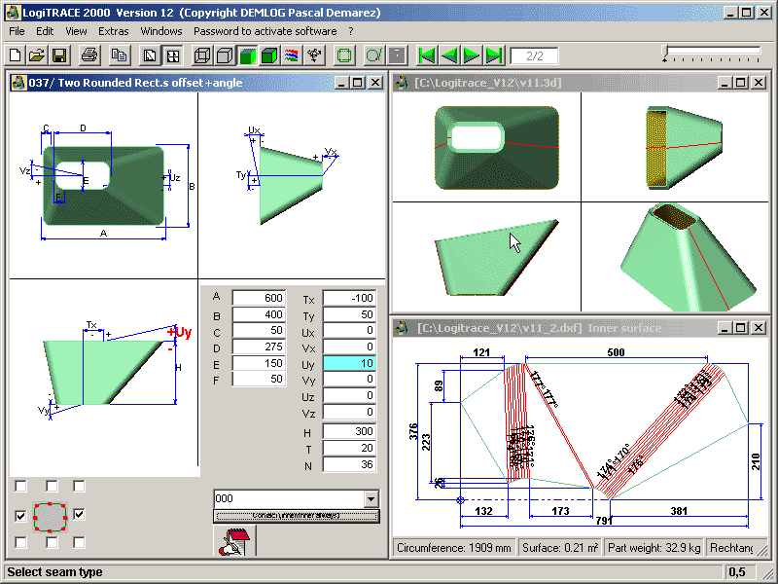Select the shaded green cube display

tap(247, 55)
